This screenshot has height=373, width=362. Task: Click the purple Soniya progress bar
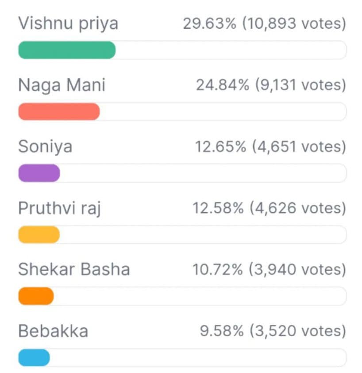[39, 173]
